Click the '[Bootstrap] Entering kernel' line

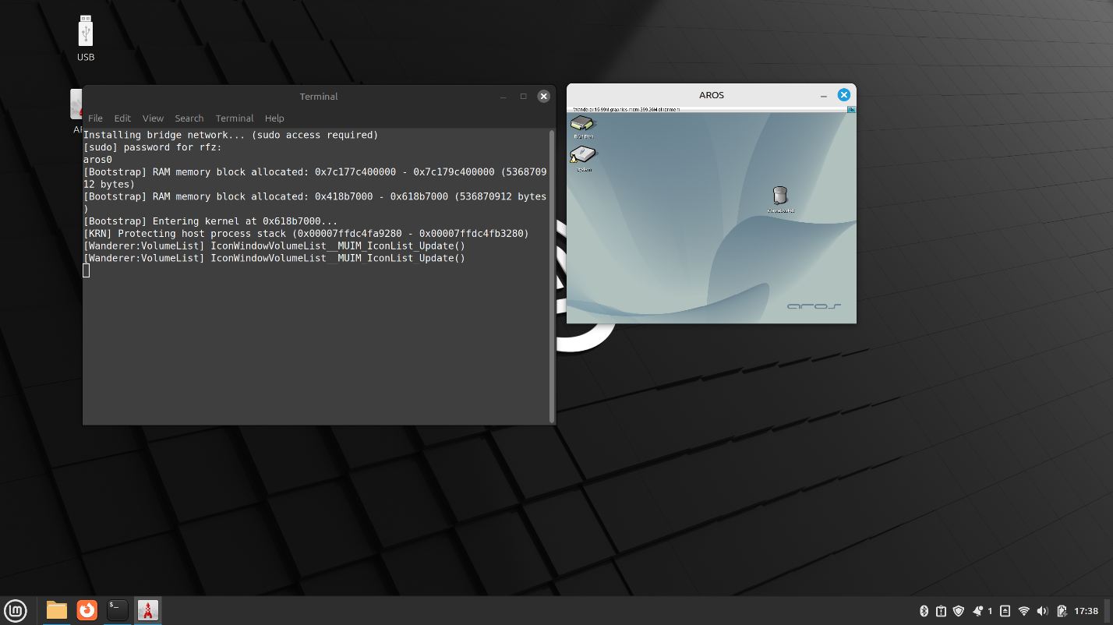[210, 221]
